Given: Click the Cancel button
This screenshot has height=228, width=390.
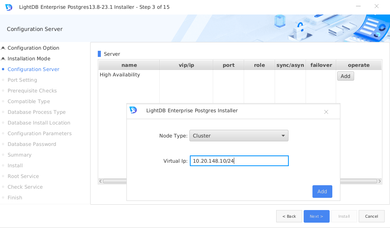Looking at the screenshot, I should tap(371, 216).
